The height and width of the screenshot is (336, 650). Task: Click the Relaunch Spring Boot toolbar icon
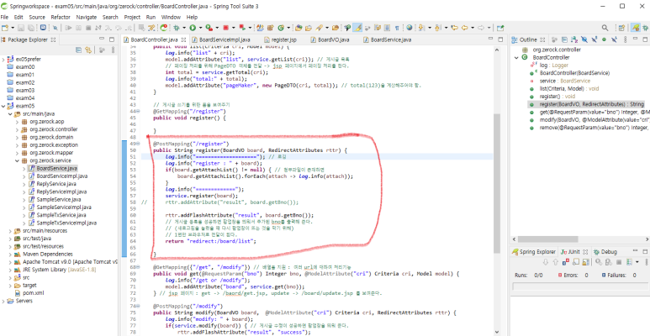[x=164, y=28]
